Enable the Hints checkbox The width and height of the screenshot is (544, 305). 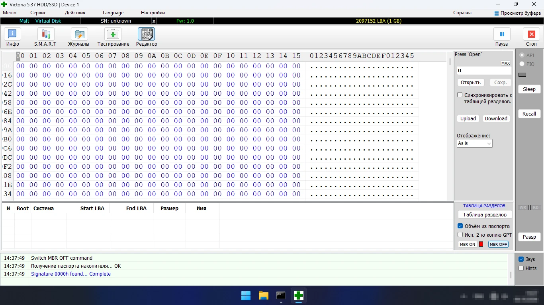[521, 268]
